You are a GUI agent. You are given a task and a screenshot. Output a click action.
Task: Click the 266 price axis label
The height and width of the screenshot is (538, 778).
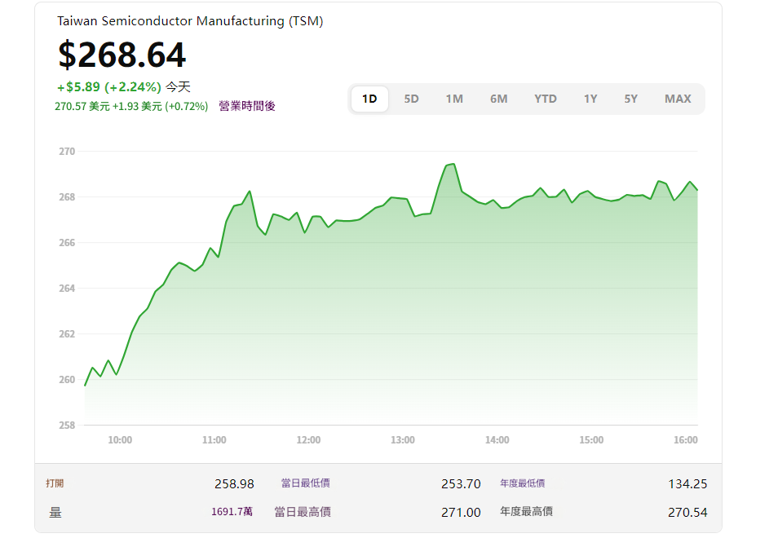coord(67,242)
